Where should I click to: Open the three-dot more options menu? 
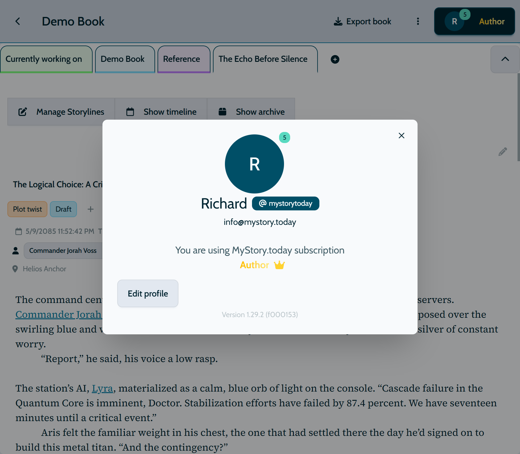point(418,22)
